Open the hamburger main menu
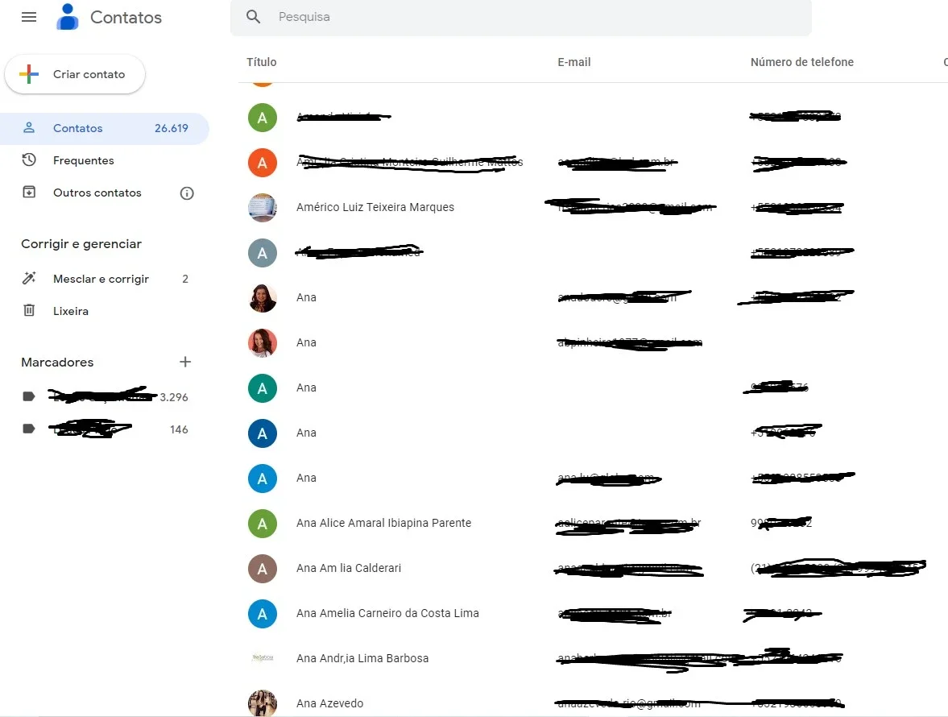 [29, 17]
